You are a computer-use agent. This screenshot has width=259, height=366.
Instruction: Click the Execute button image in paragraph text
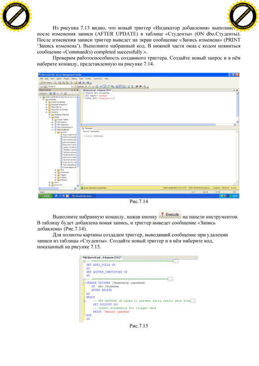click(x=170, y=215)
